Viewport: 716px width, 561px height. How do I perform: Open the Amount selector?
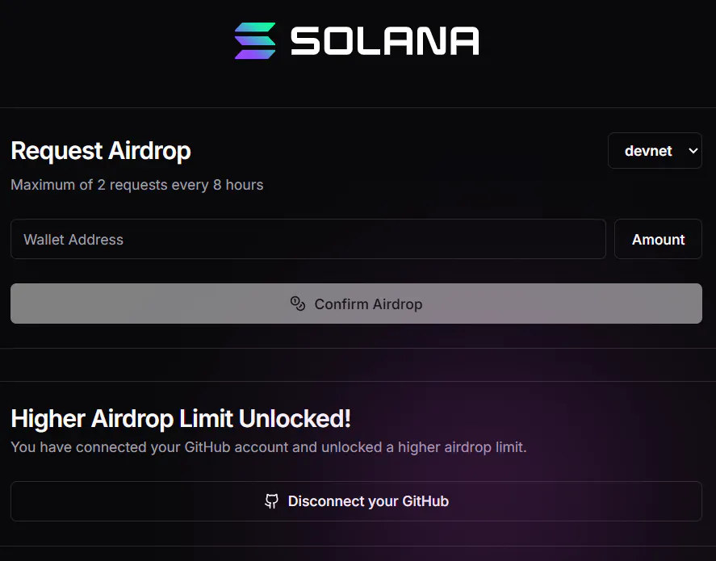[658, 239]
